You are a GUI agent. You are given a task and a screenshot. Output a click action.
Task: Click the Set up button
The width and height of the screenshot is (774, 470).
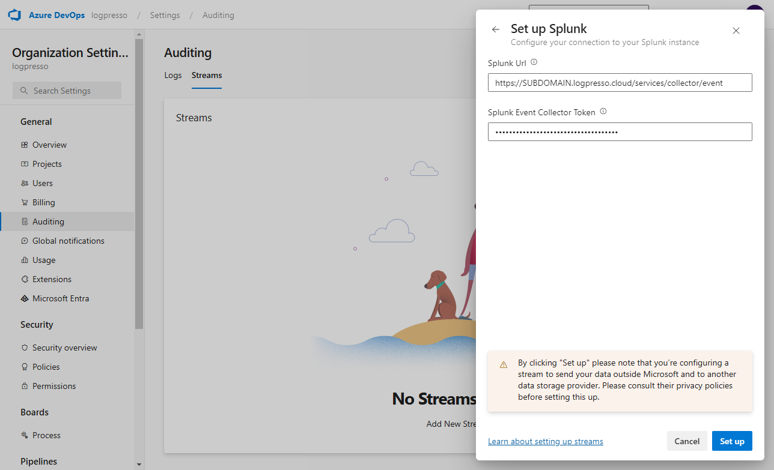pos(732,441)
